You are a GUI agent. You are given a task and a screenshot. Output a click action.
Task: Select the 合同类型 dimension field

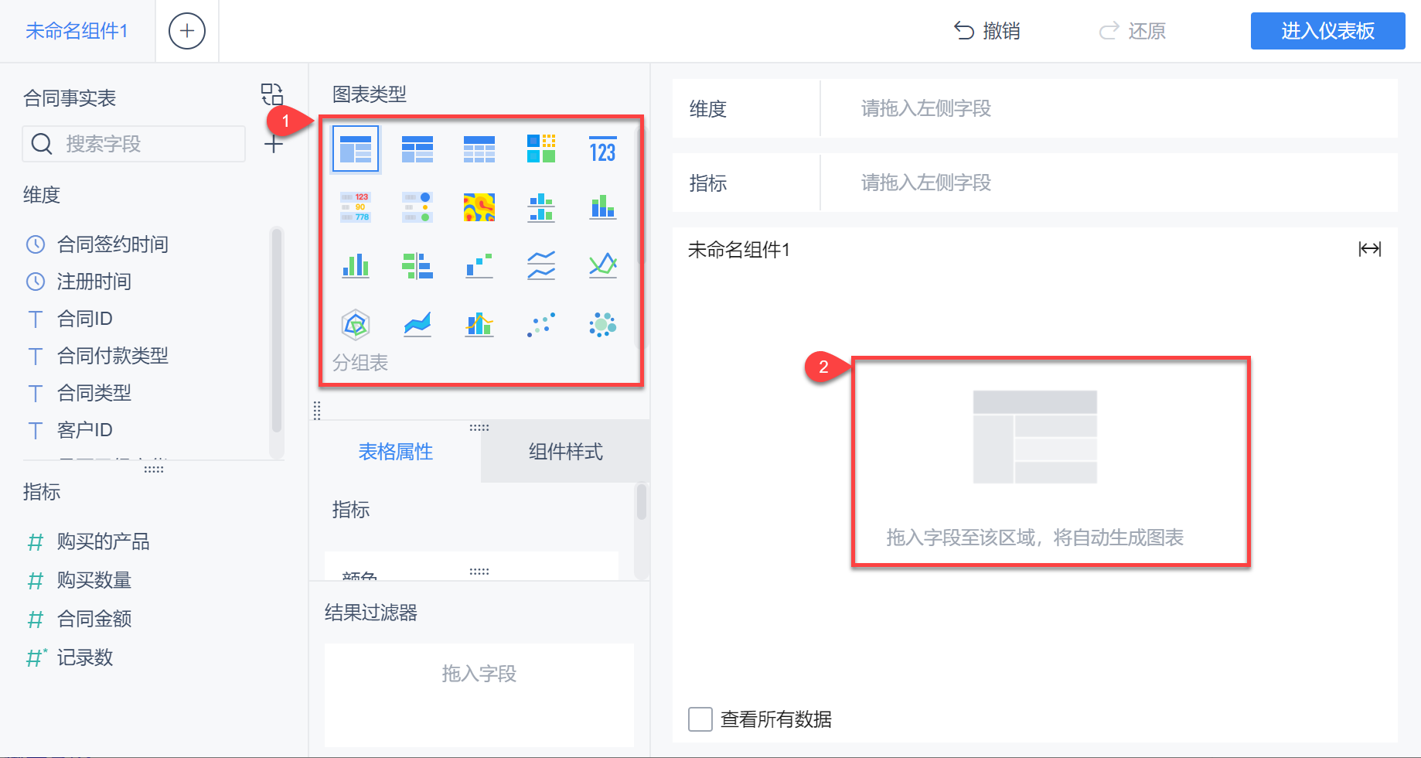tap(94, 393)
